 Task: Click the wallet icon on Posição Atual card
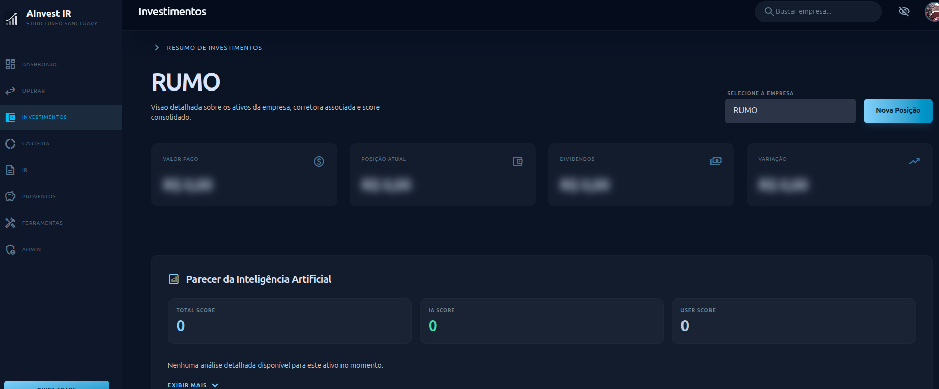tap(518, 161)
